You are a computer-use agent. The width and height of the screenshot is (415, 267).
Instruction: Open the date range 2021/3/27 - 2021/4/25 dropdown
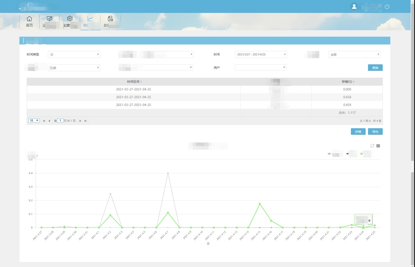click(x=261, y=54)
